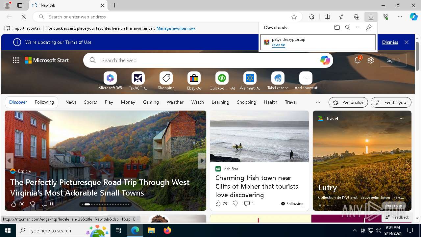This screenshot has width=421, height=237.
Task: Toggle Split screen icon
Action: (x=327, y=17)
